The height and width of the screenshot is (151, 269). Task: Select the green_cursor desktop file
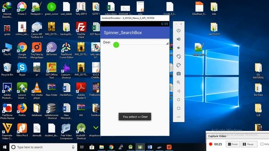[51, 8]
